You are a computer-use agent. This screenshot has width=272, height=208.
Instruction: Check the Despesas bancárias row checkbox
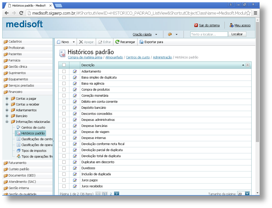[64, 126]
